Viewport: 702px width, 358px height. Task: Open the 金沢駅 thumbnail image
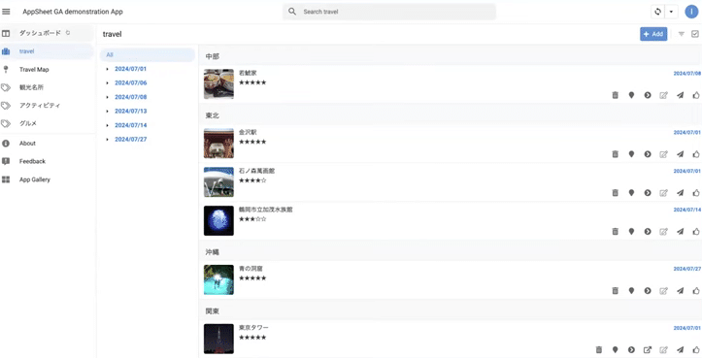[218, 144]
